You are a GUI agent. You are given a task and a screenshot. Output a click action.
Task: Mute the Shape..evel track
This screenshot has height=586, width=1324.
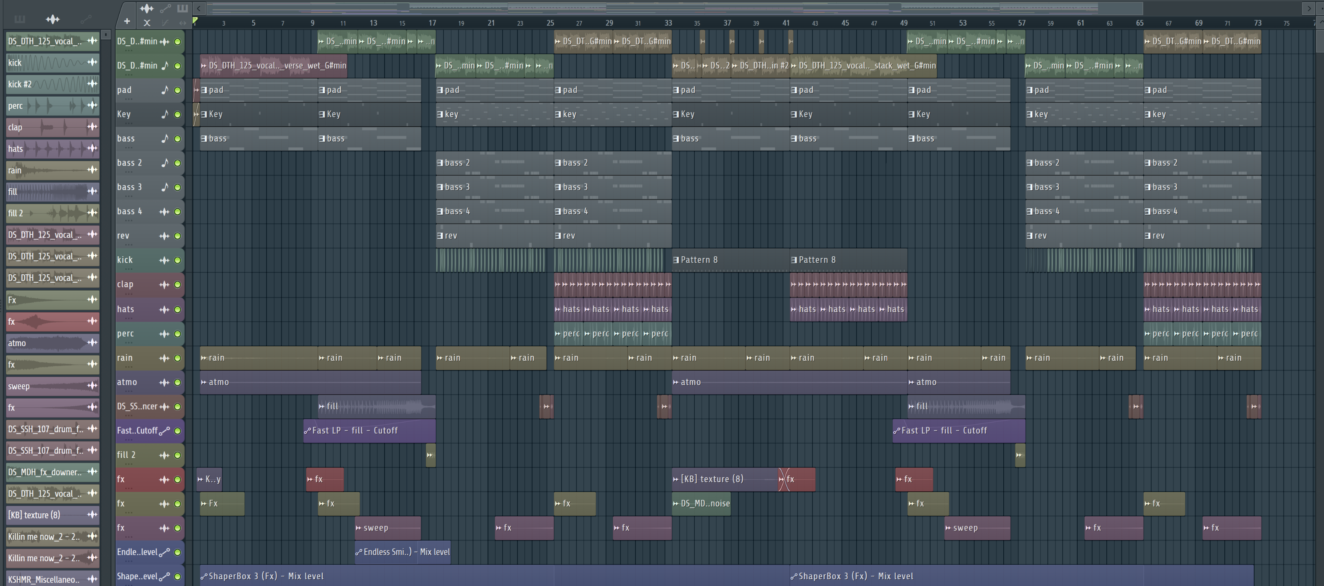coord(178,576)
